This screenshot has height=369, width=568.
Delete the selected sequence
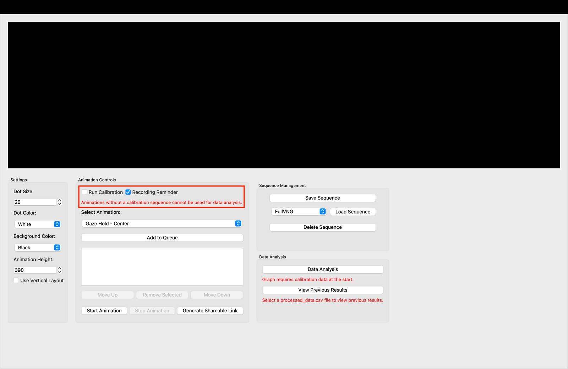pyautogui.click(x=322, y=227)
